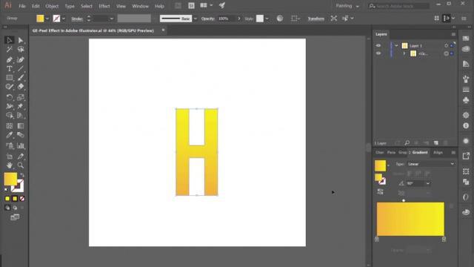This screenshot has width=474, height=267.
Task: Select the Paintbrush tool
Action: point(20,77)
